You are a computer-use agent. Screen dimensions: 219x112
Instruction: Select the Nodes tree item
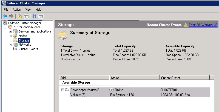tap(23, 36)
